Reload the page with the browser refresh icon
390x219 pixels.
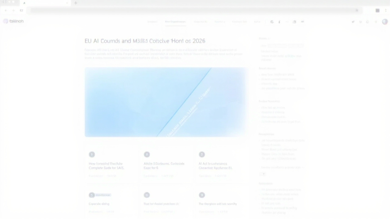coord(21,10)
